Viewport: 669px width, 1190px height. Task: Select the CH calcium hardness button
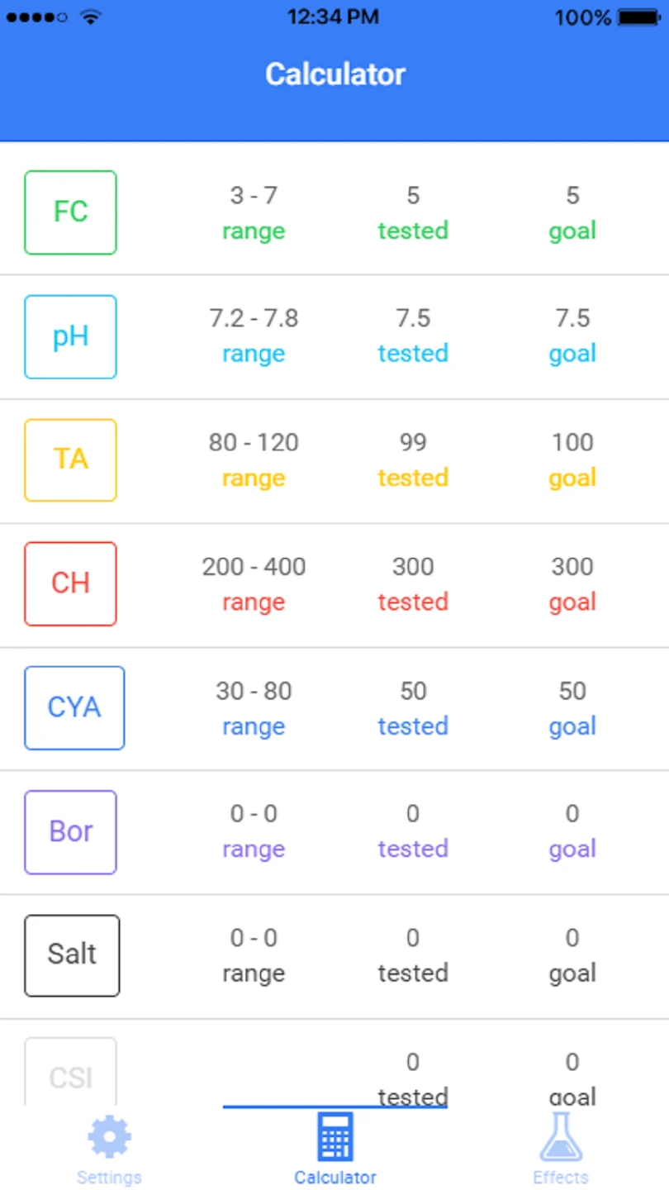click(71, 583)
